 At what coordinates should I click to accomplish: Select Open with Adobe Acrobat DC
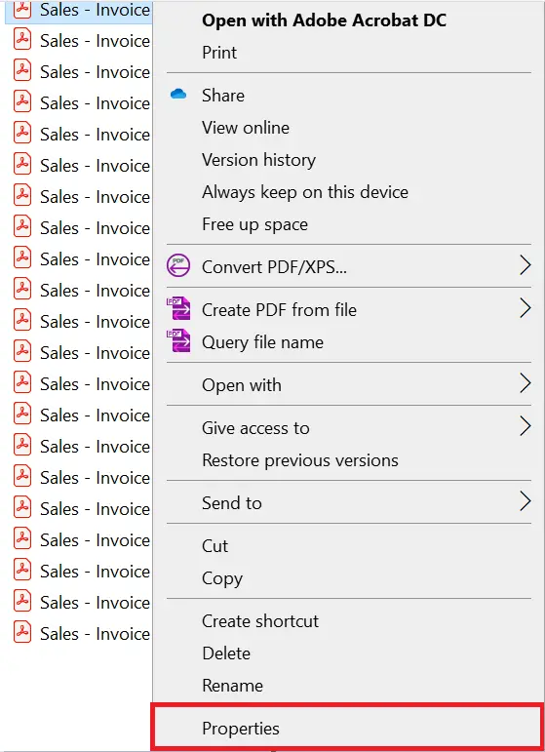pyautogui.click(x=324, y=20)
